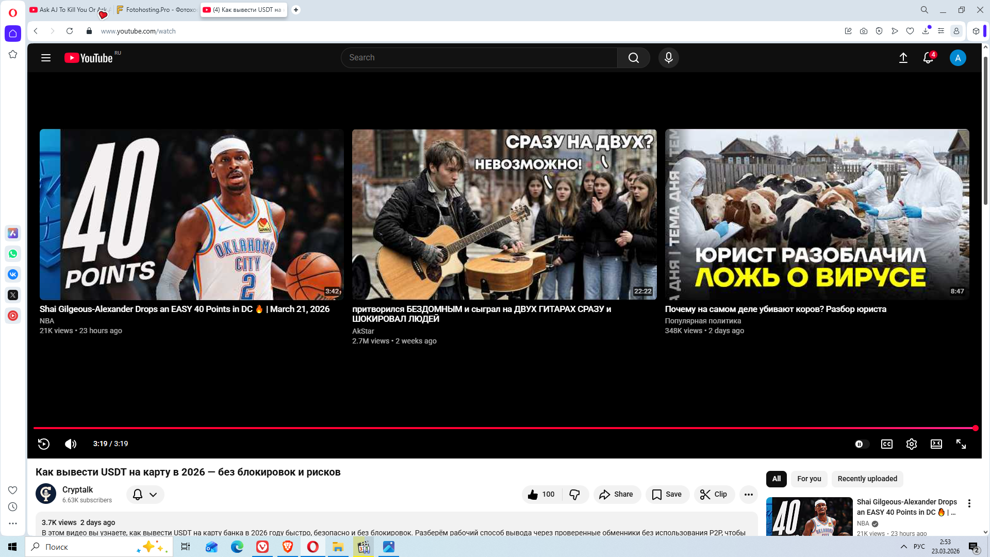
Task: Click the Share button under the video
Action: point(616,495)
